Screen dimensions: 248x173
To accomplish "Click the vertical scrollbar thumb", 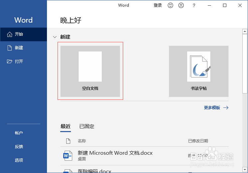I will (245, 64).
